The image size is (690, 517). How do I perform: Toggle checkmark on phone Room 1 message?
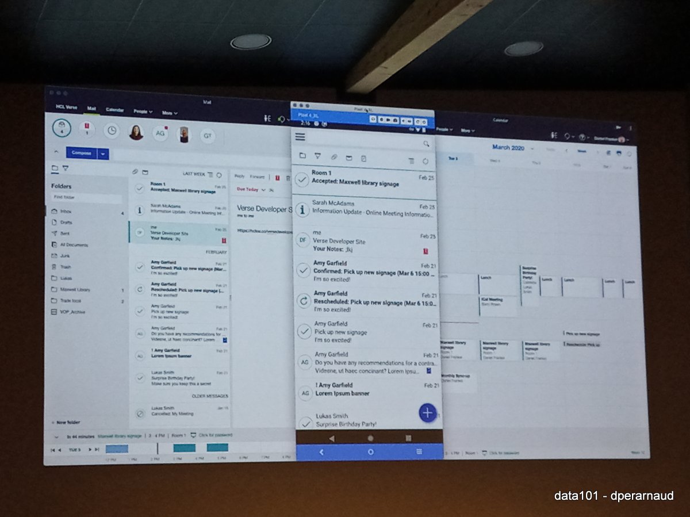pos(302,179)
